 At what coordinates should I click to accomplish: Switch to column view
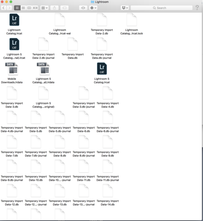(x=29, y=8)
